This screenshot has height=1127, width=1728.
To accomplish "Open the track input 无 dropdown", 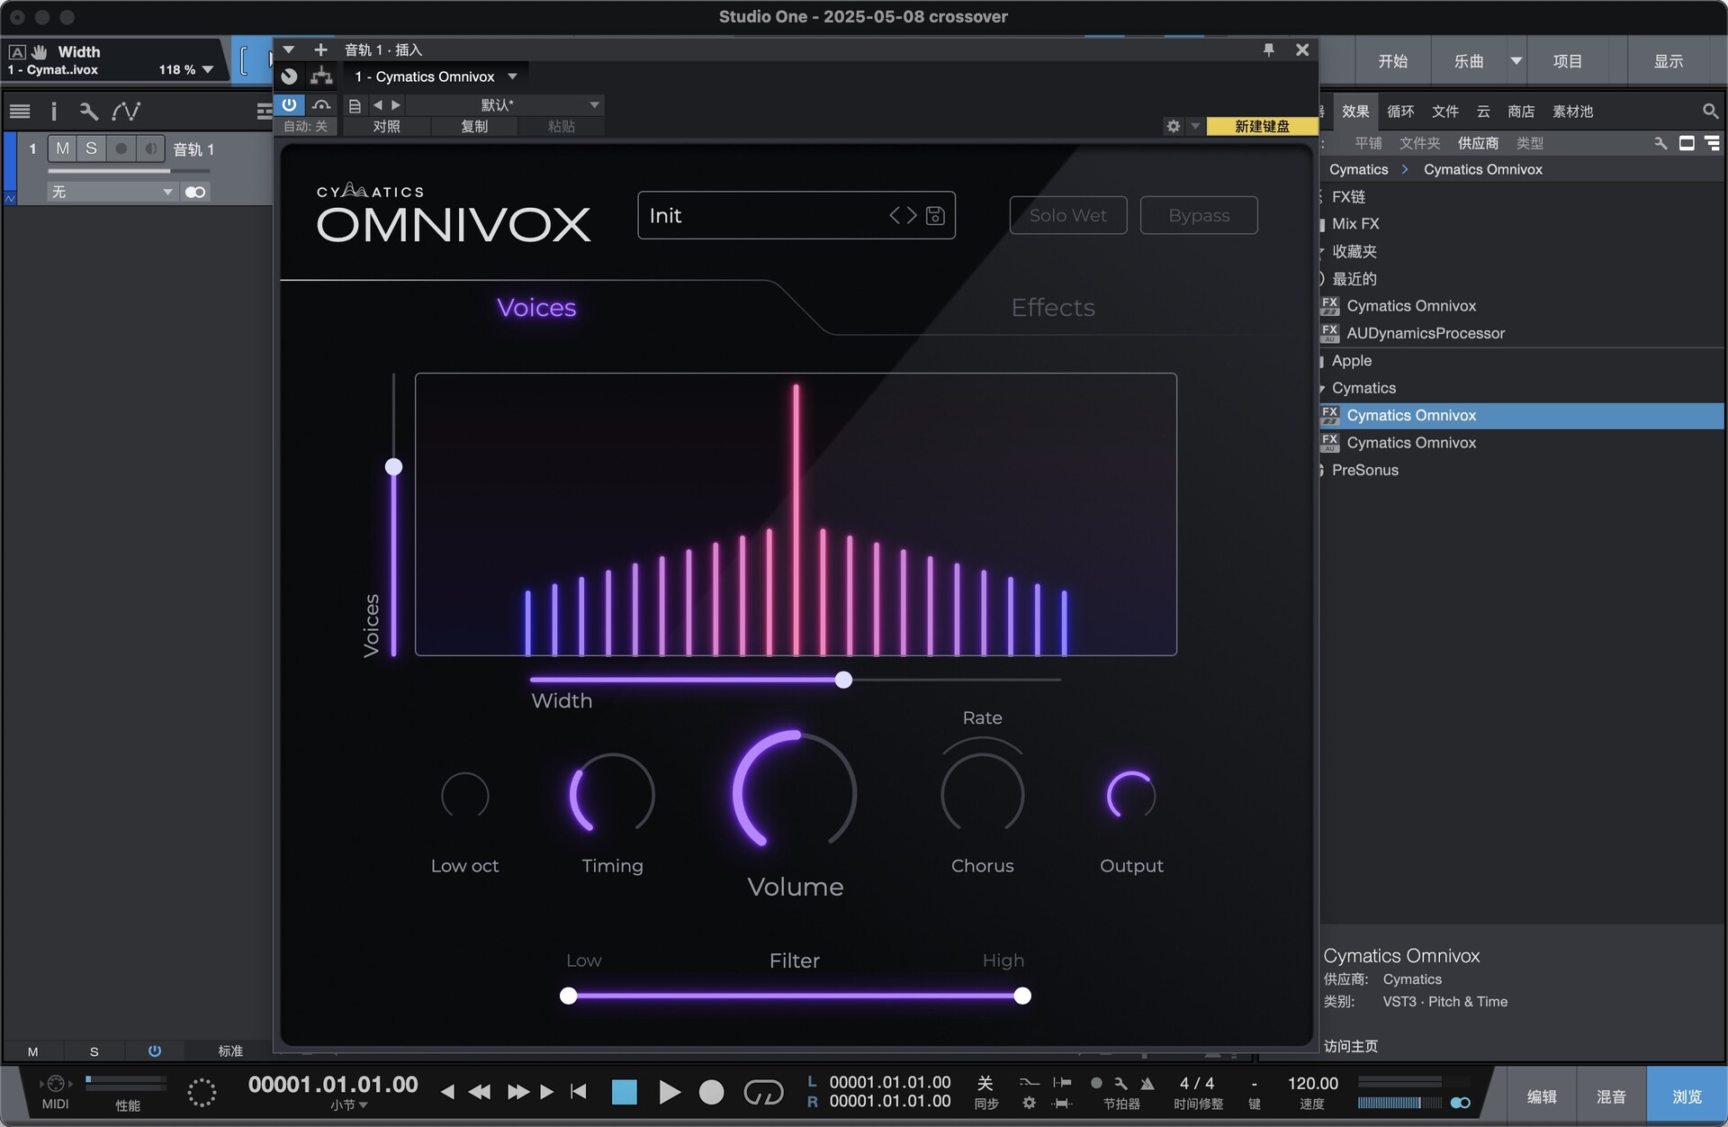I will click(x=167, y=192).
